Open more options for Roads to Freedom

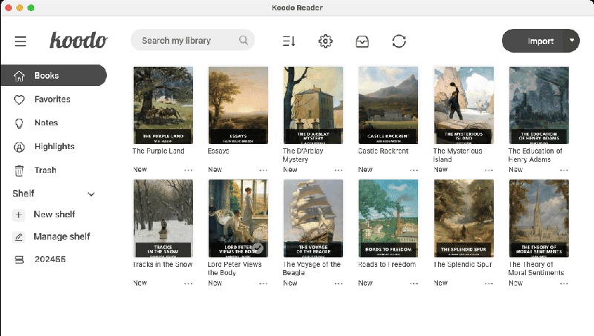point(414,283)
